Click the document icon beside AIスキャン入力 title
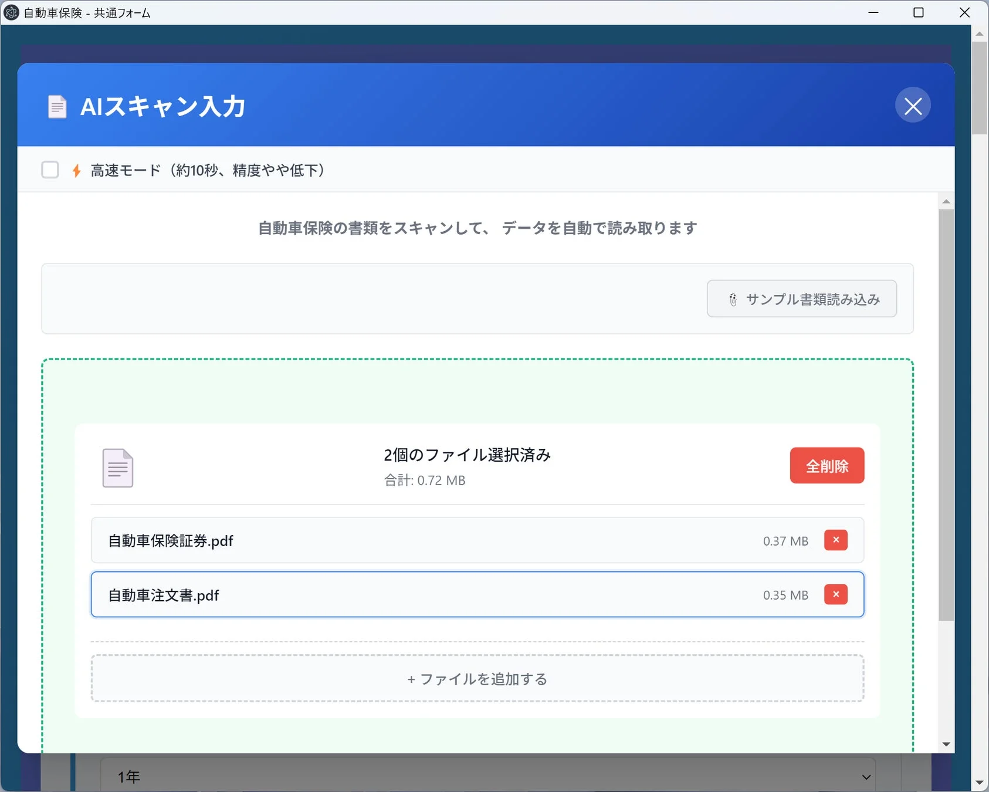 [x=57, y=106]
